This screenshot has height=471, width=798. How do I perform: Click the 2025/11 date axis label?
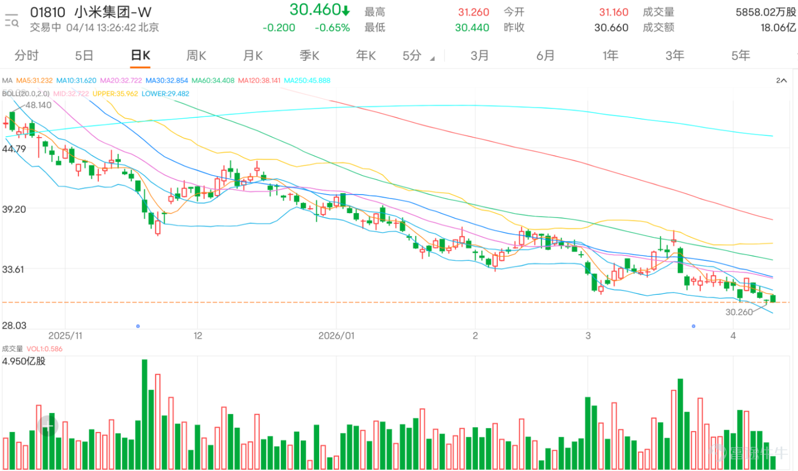[x=65, y=336]
